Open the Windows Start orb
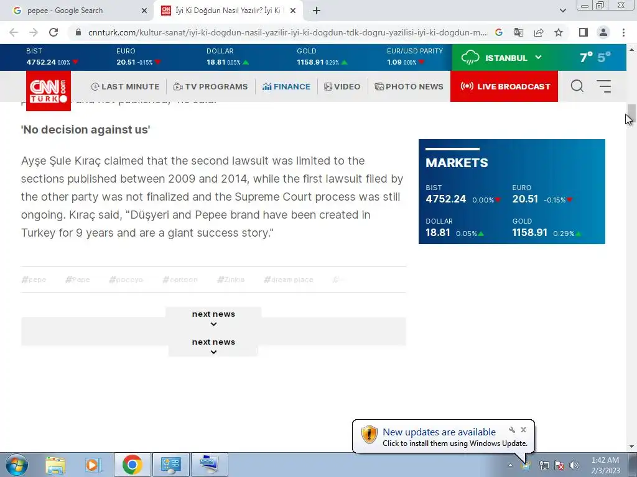 pyautogui.click(x=16, y=465)
